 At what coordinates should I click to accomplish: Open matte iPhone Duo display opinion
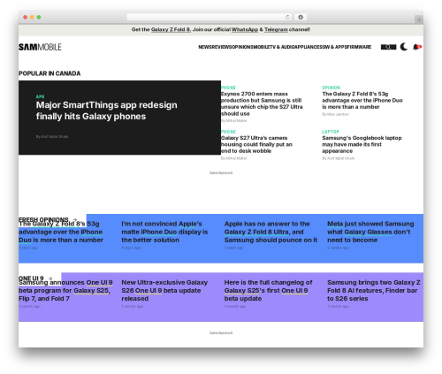(164, 232)
